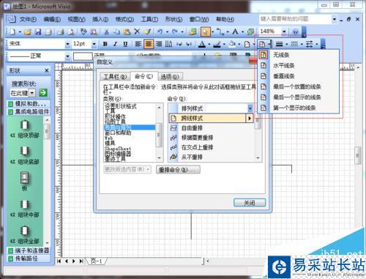Screen dimensions: 366x279
Task: Click the Undo arrow icon
Action: click(x=160, y=31)
